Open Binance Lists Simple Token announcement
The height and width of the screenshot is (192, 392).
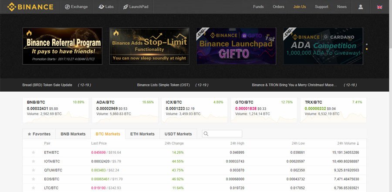coord(163,85)
